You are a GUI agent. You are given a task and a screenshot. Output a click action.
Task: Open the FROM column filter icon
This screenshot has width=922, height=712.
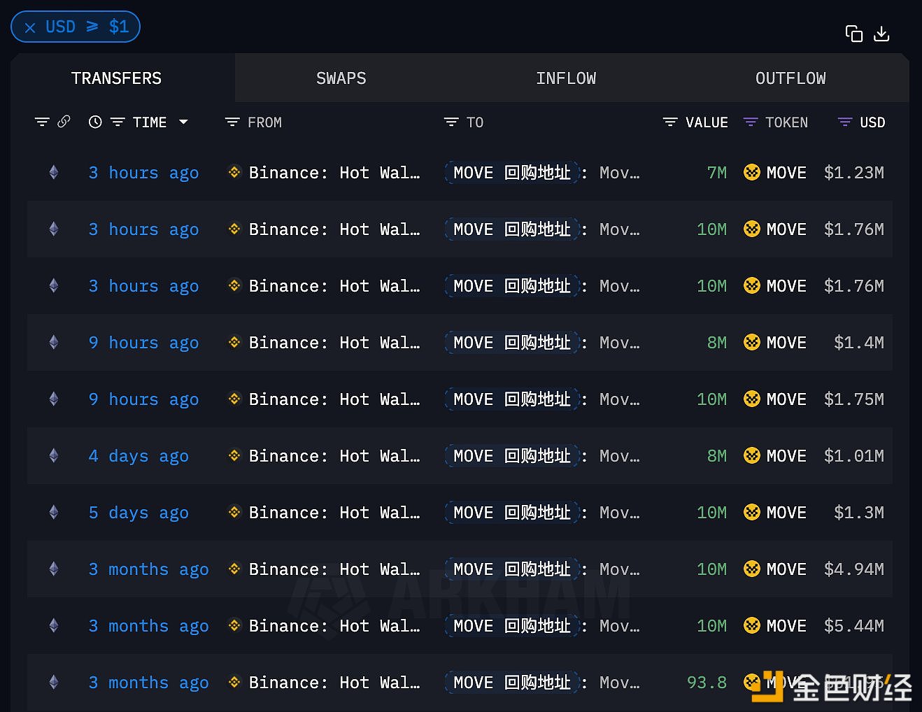[x=232, y=122]
